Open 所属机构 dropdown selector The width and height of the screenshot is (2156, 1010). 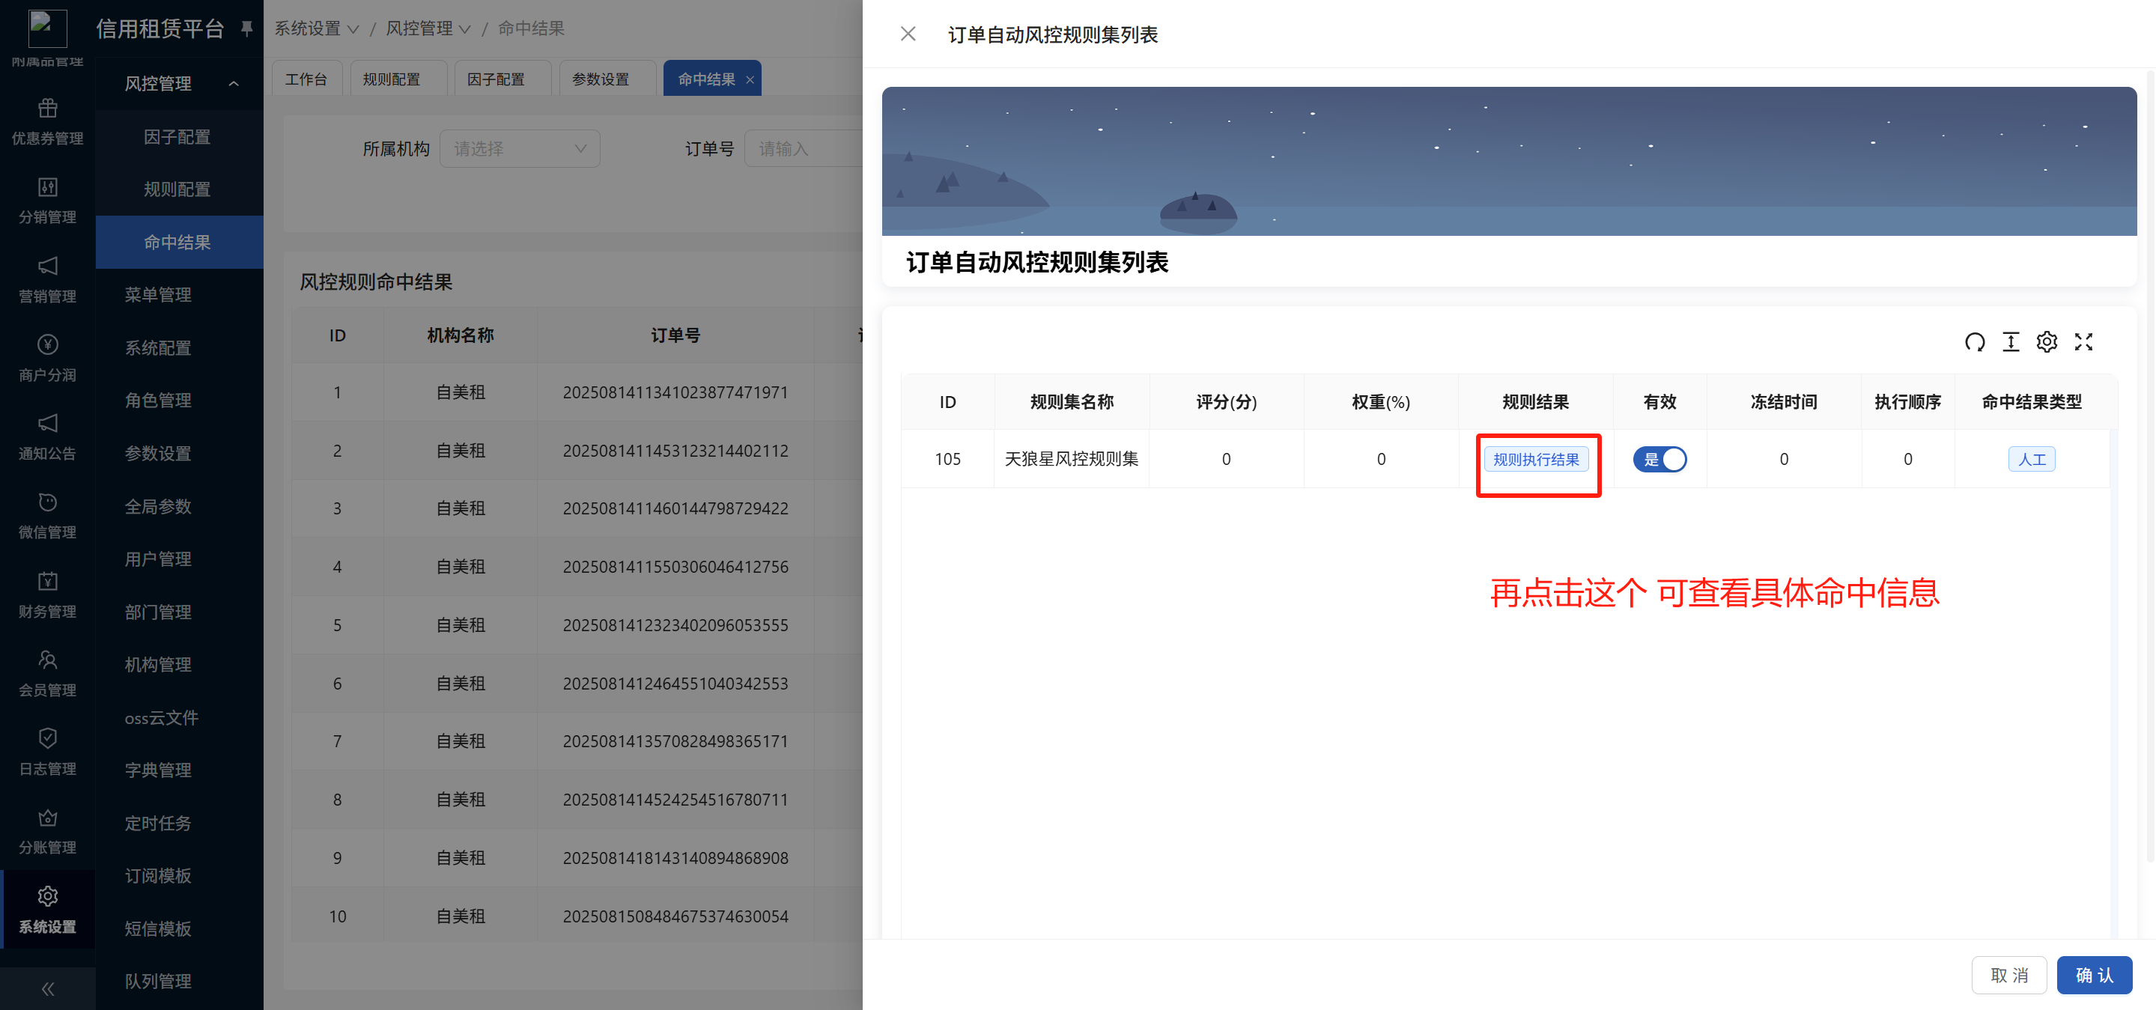(x=520, y=148)
